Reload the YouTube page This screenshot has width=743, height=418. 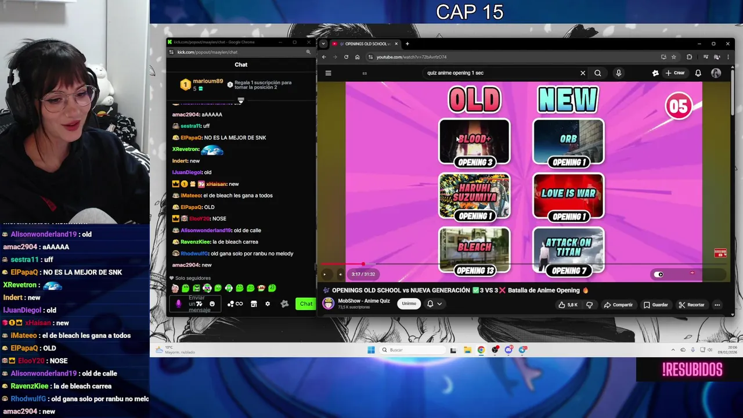tap(346, 57)
